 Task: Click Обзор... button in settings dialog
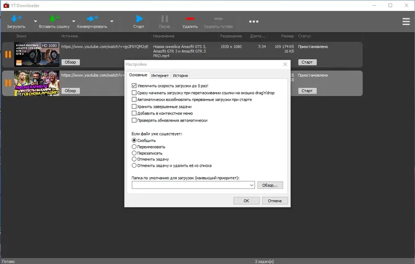point(270,185)
